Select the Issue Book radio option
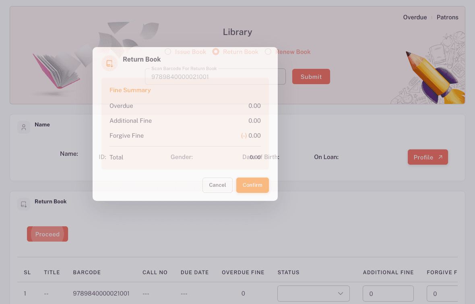This screenshot has width=475, height=304. pos(168,52)
